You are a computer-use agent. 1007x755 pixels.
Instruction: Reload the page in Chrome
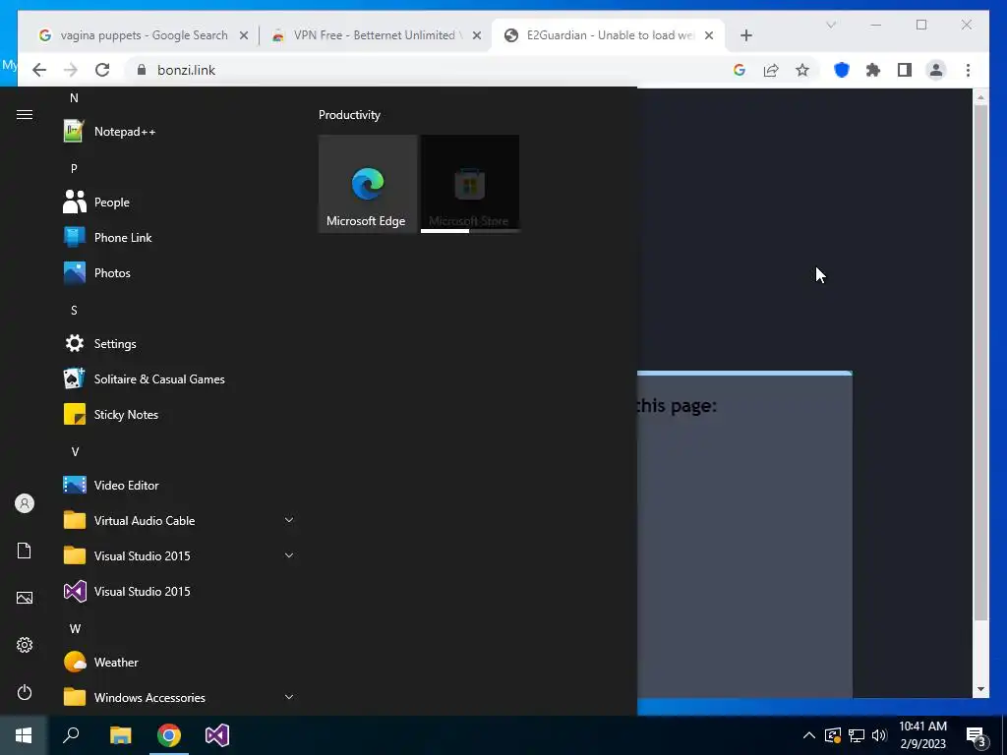(102, 70)
